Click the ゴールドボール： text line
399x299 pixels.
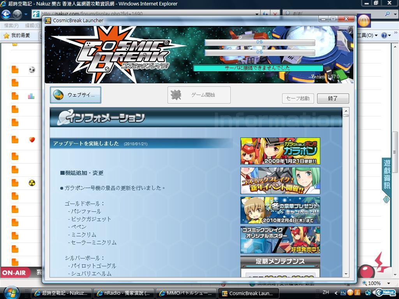85,204
